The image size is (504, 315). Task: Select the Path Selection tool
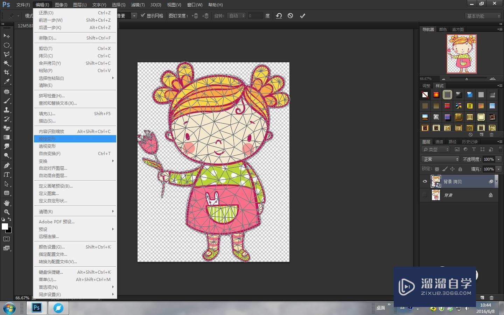click(6, 184)
